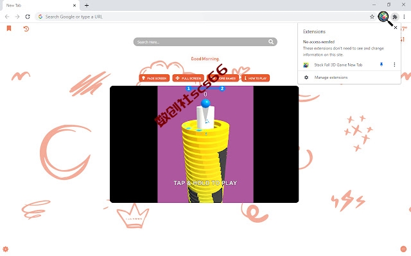Click the magnifier in the page search bar

point(271,42)
